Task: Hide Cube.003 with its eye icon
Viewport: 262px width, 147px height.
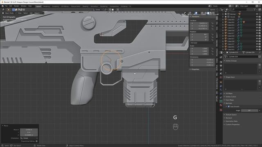Action: 257,20
